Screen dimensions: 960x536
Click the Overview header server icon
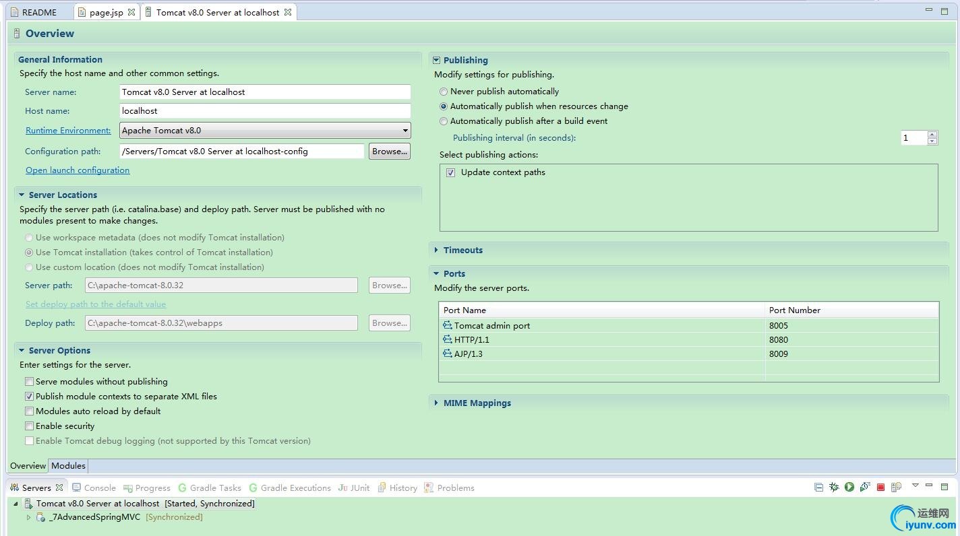pyautogui.click(x=17, y=33)
